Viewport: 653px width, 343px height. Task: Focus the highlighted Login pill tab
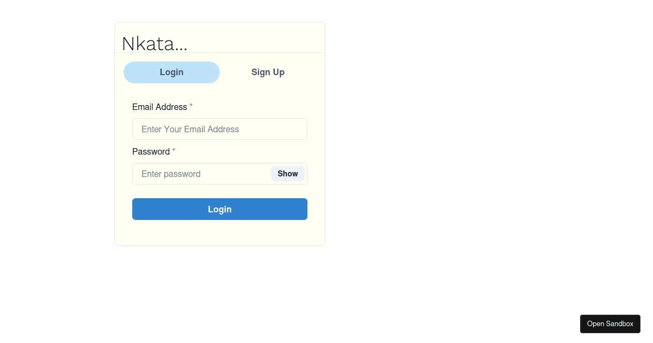coord(171,72)
